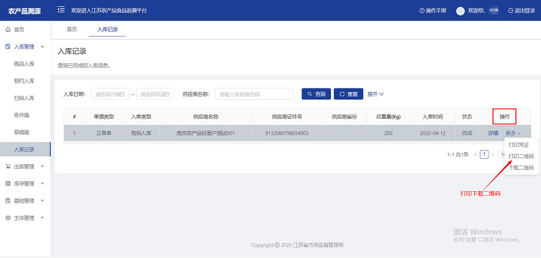Click the 供应商名称 input field
This screenshot has width=541, height=258.
click(x=254, y=94)
